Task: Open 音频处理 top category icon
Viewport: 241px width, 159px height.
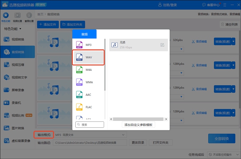Action: point(29,17)
